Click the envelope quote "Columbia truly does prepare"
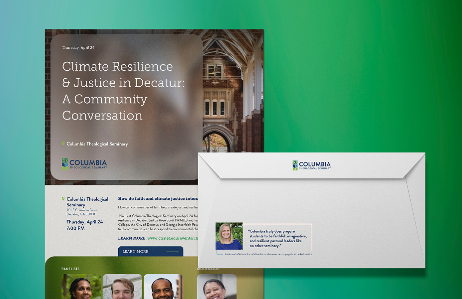The width and height of the screenshot is (462, 299). tap(277, 238)
